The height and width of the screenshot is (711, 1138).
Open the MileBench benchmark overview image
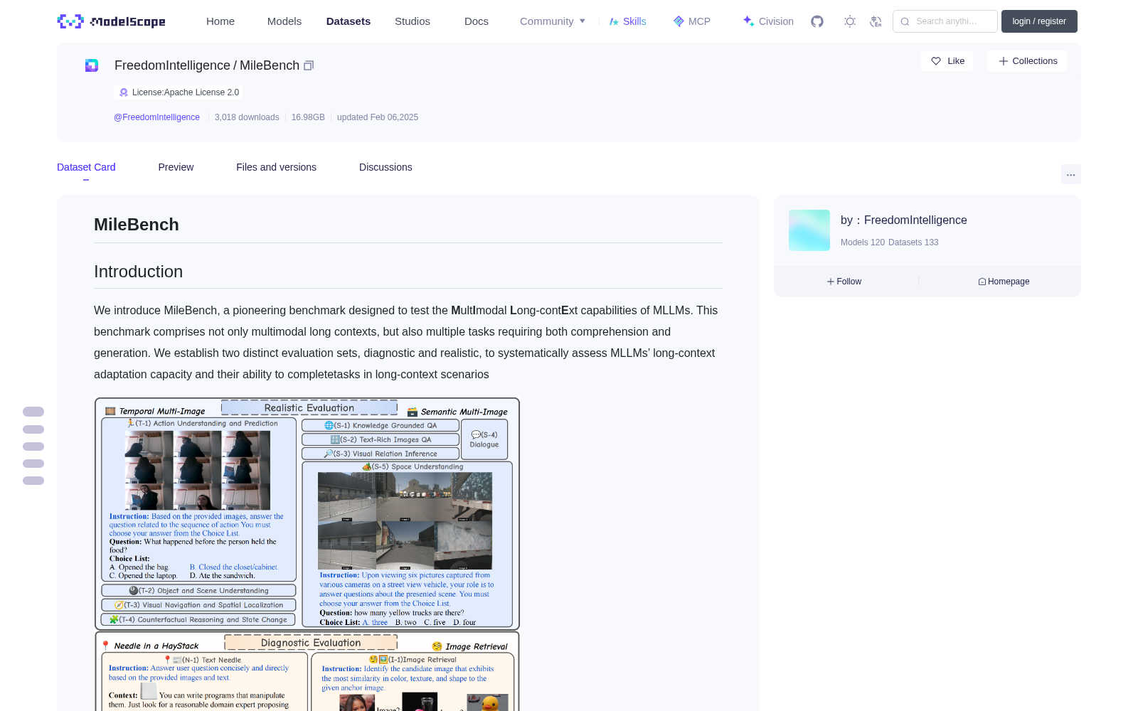pyautogui.click(x=307, y=554)
